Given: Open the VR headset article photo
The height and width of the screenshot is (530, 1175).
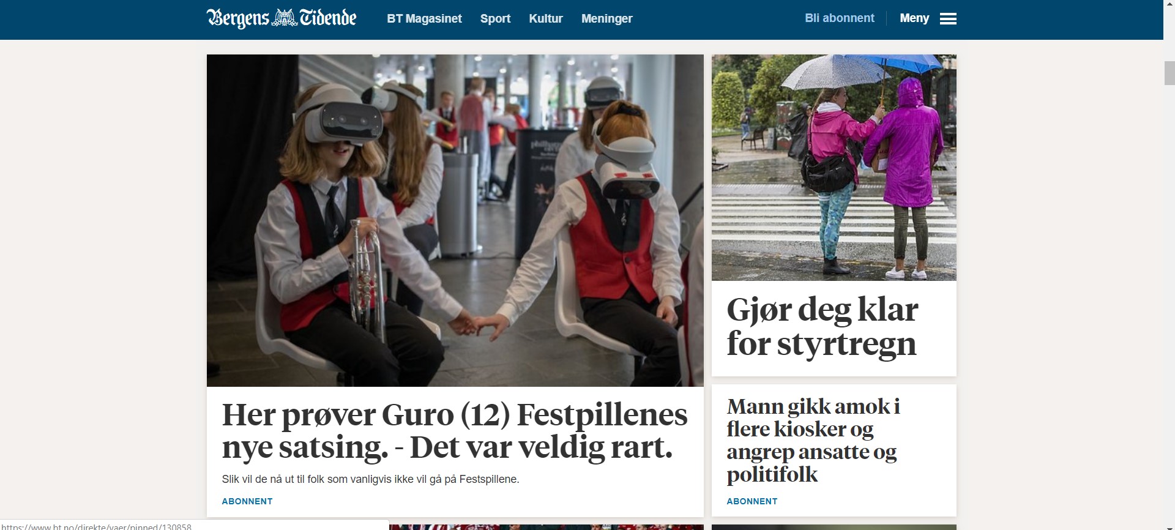Looking at the screenshot, I should click(455, 220).
